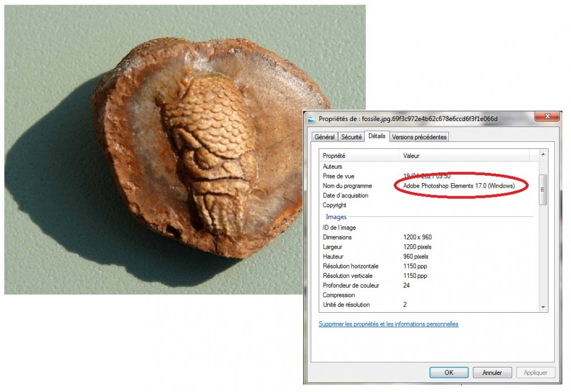Click the Copyright property row
This screenshot has width=571, height=392.
[335, 205]
